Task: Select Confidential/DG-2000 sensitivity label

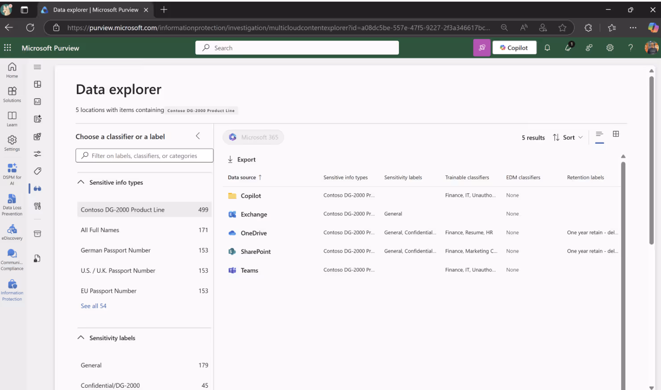Action: pyautogui.click(x=144, y=385)
